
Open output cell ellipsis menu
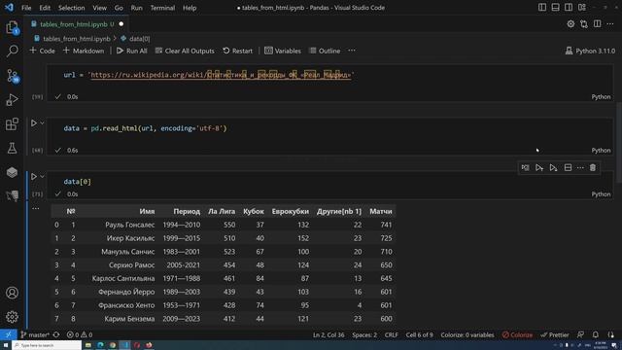click(36, 208)
